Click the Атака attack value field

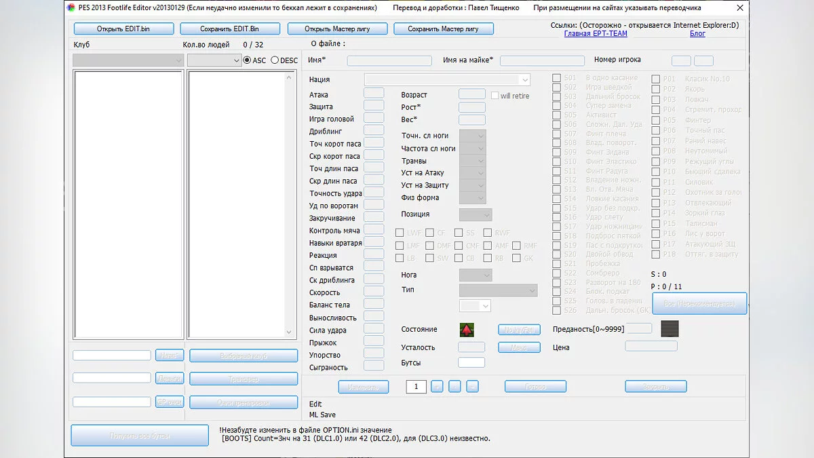[x=374, y=93]
